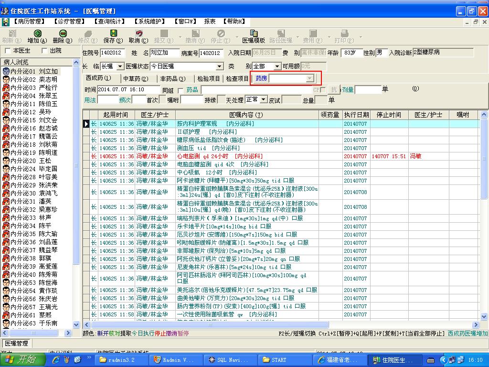The height and width of the screenshot is (367, 489).
Task: Switch to the 非药品 tab
Action: coord(173,79)
